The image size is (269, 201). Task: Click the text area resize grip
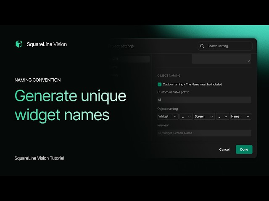[249, 61]
